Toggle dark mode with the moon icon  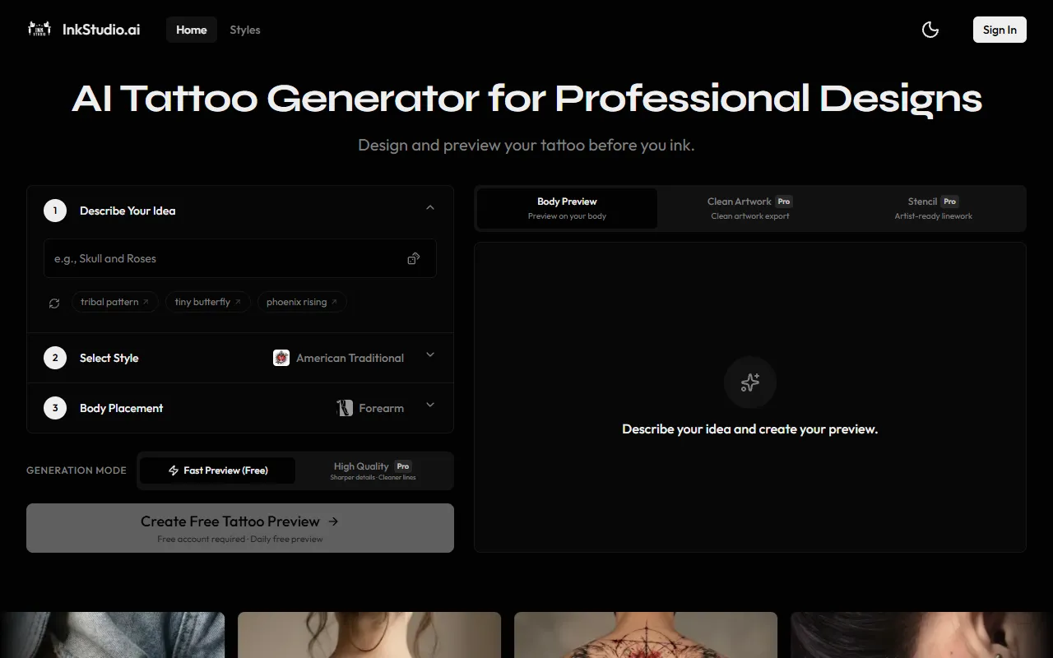(x=930, y=30)
